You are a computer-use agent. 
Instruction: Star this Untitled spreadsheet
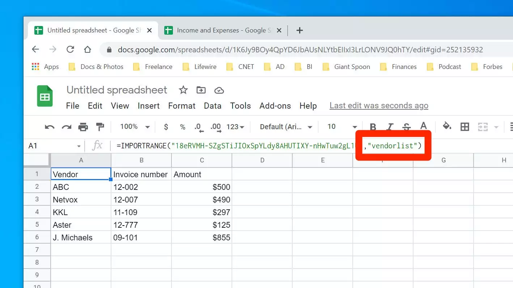coord(183,90)
